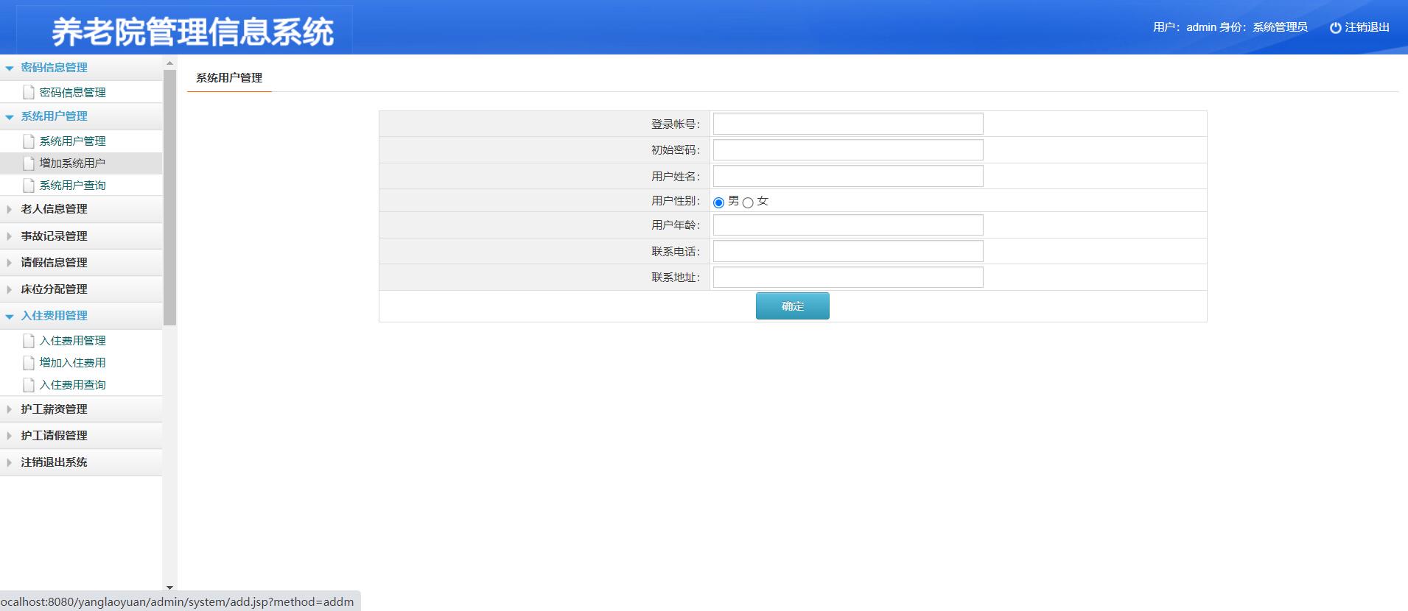Open the 入住费用管理 submenu link
Image resolution: width=1408 pixels, height=611 pixels.
(x=72, y=340)
